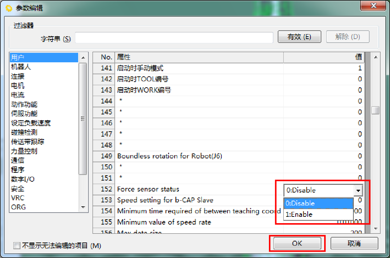Screen dimensions: 390x258
Task: Click the 属性 column header
Action: [199, 57]
